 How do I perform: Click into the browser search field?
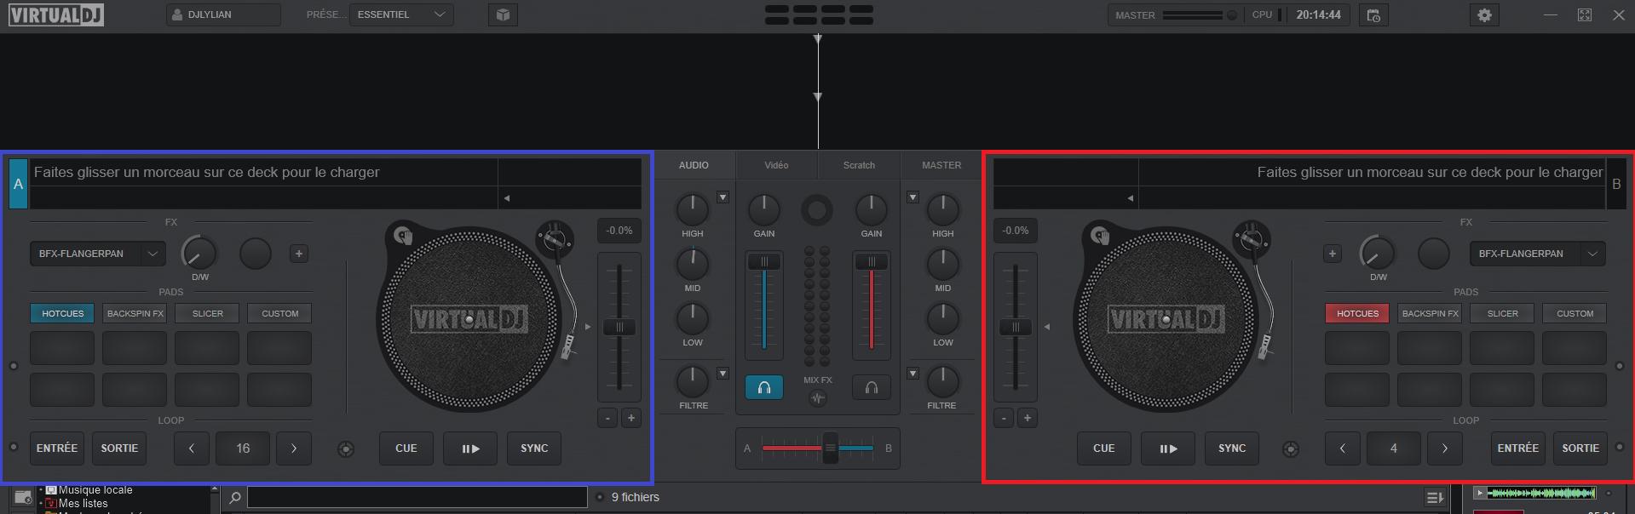(x=417, y=497)
